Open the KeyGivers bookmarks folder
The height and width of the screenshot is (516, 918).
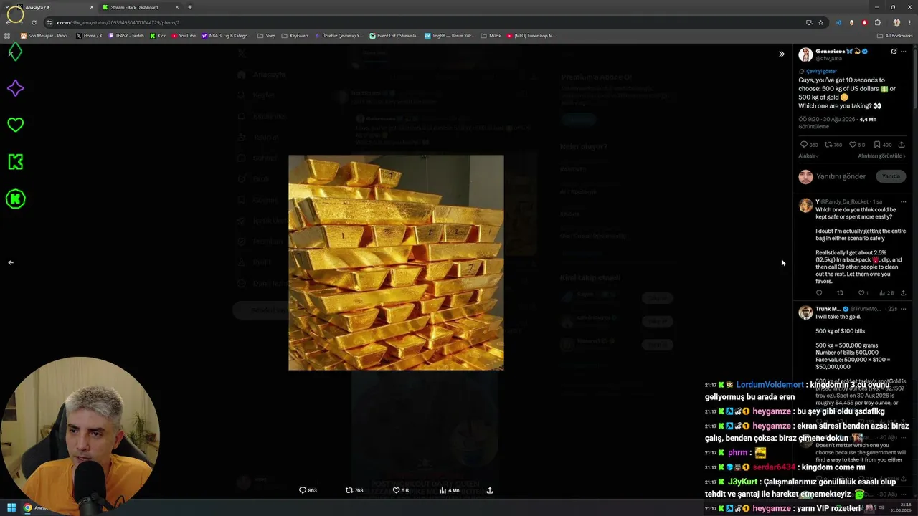coord(295,35)
